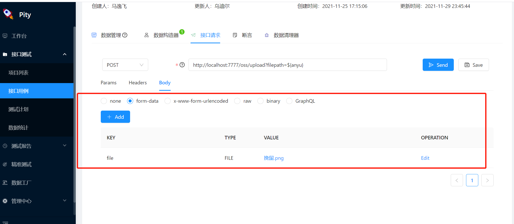Image resolution: width=514 pixels, height=224 pixels.
Task: Click Edit link for the file row
Action: point(425,158)
